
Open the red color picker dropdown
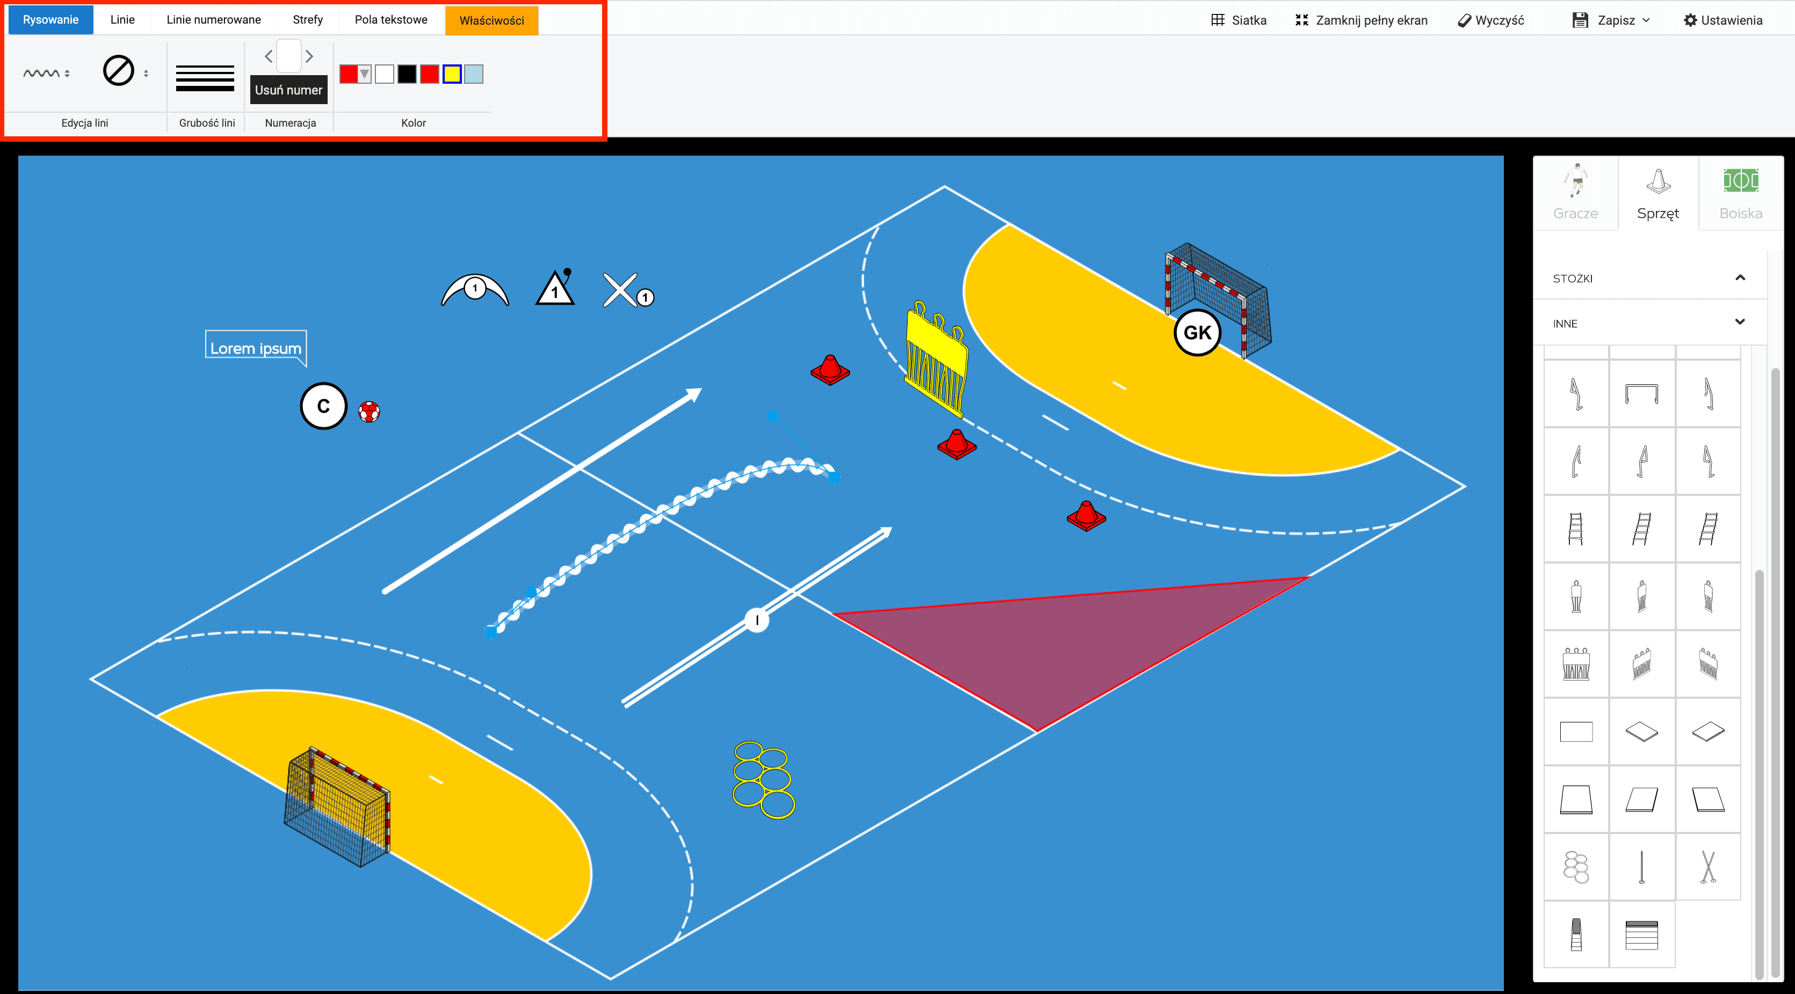click(364, 74)
